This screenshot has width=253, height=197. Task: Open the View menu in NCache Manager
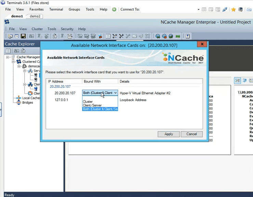[x=23, y=29]
